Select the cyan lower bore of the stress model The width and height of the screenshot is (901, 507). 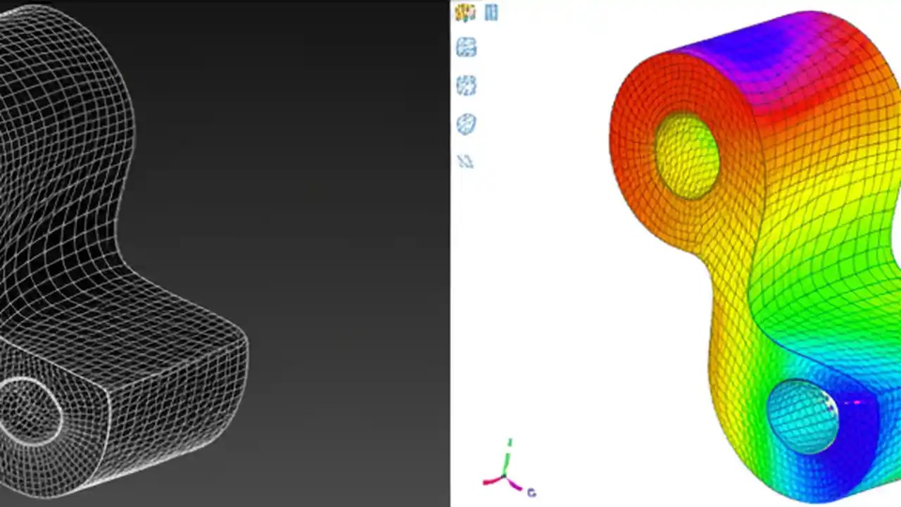click(x=802, y=415)
